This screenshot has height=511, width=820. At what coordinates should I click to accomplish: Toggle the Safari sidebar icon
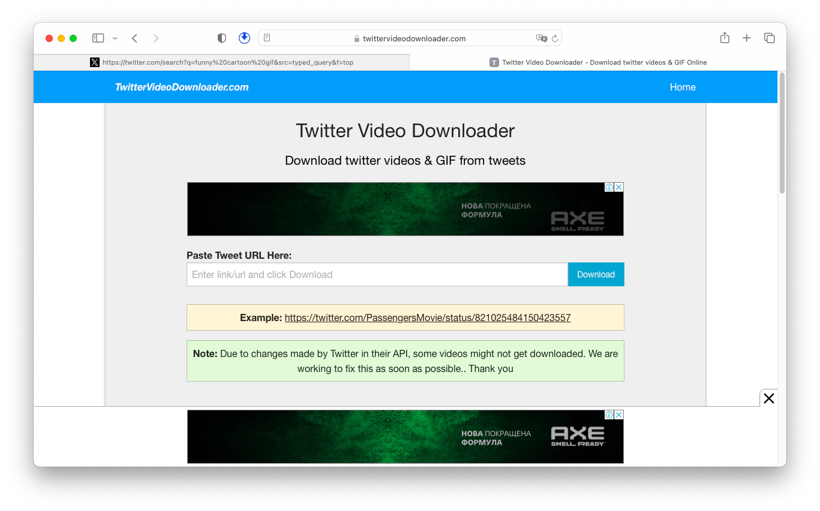tap(98, 38)
